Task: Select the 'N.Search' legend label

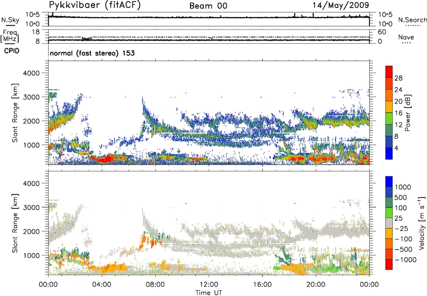Action: point(413,20)
